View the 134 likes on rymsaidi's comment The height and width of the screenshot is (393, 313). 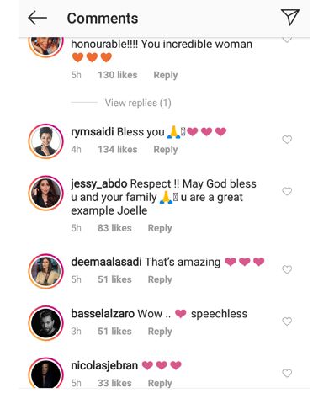point(118,149)
